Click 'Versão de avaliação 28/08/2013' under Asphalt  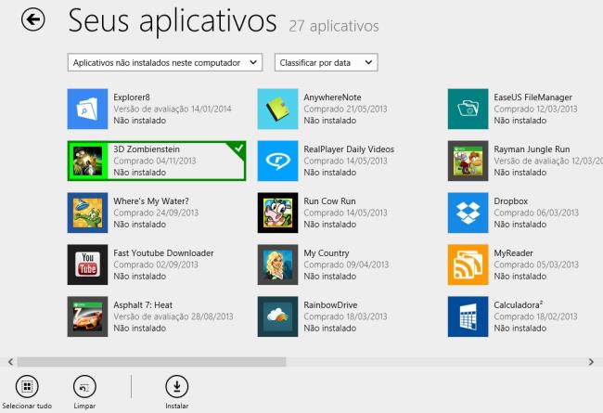click(x=173, y=316)
